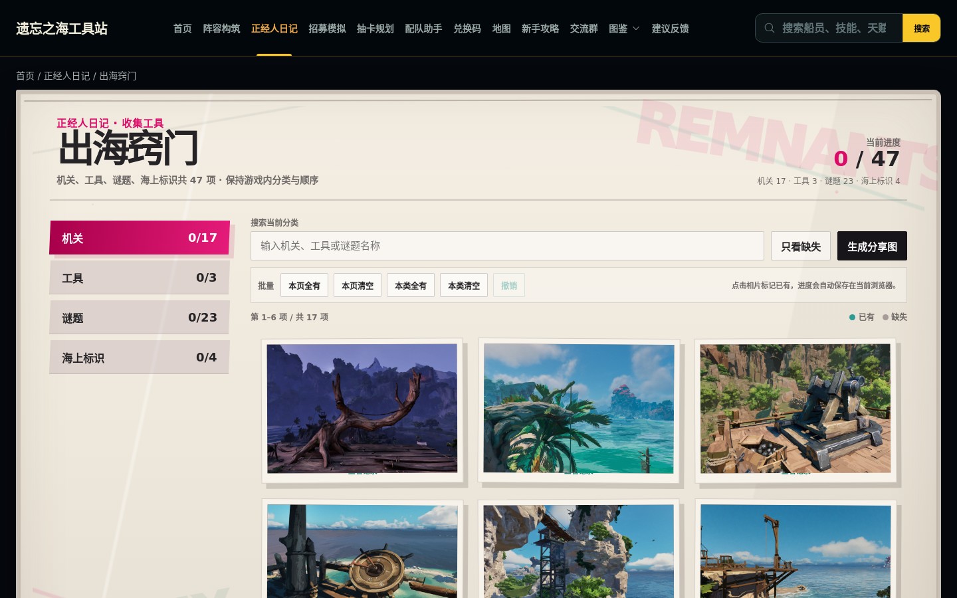
Task: Click the 当前进度 label
Action: coord(883,142)
